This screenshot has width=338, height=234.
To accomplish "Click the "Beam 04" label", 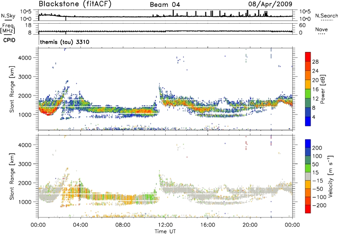I will pyautogui.click(x=165, y=5).
